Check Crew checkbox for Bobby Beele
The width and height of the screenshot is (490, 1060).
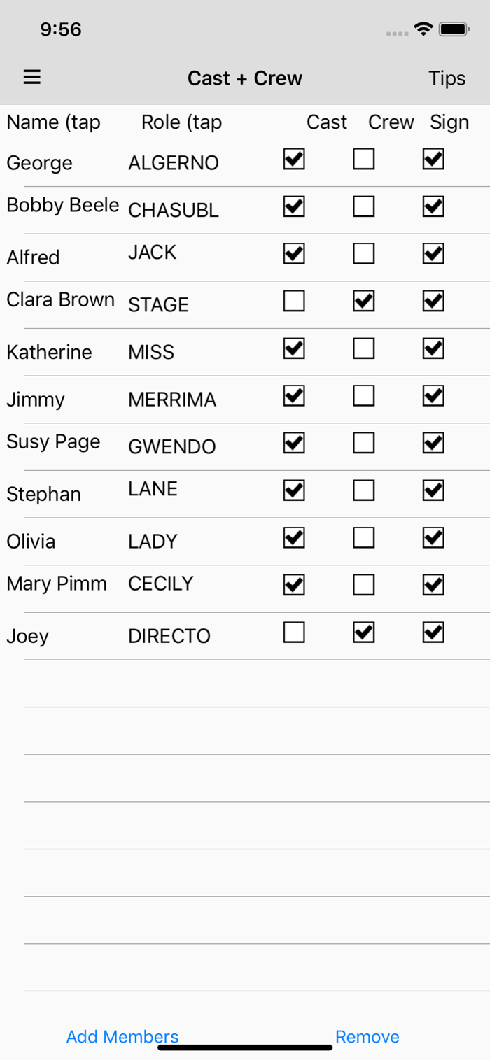tap(363, 206)
